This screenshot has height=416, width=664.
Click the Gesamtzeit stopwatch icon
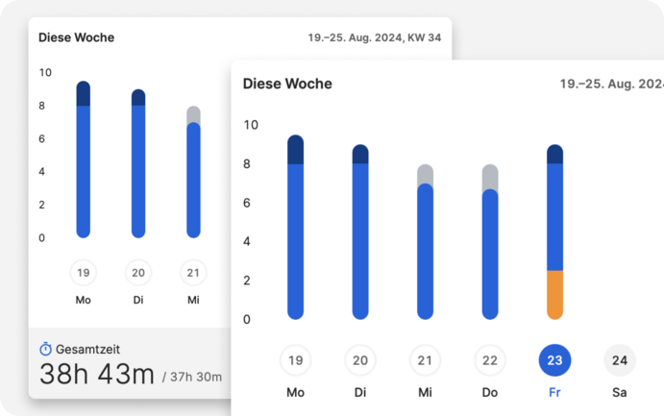[45, 350]
